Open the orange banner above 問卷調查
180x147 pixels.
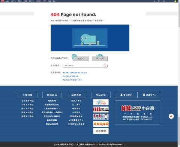(x=101, y=124)
